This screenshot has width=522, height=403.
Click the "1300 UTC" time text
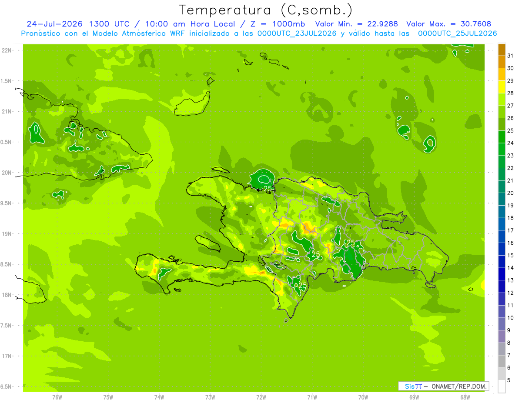pos(109,24)
